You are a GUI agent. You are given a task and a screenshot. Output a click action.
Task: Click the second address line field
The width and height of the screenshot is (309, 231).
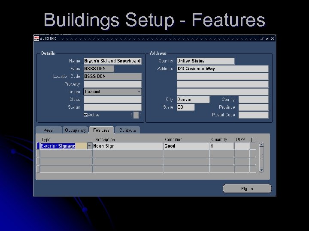223,76
